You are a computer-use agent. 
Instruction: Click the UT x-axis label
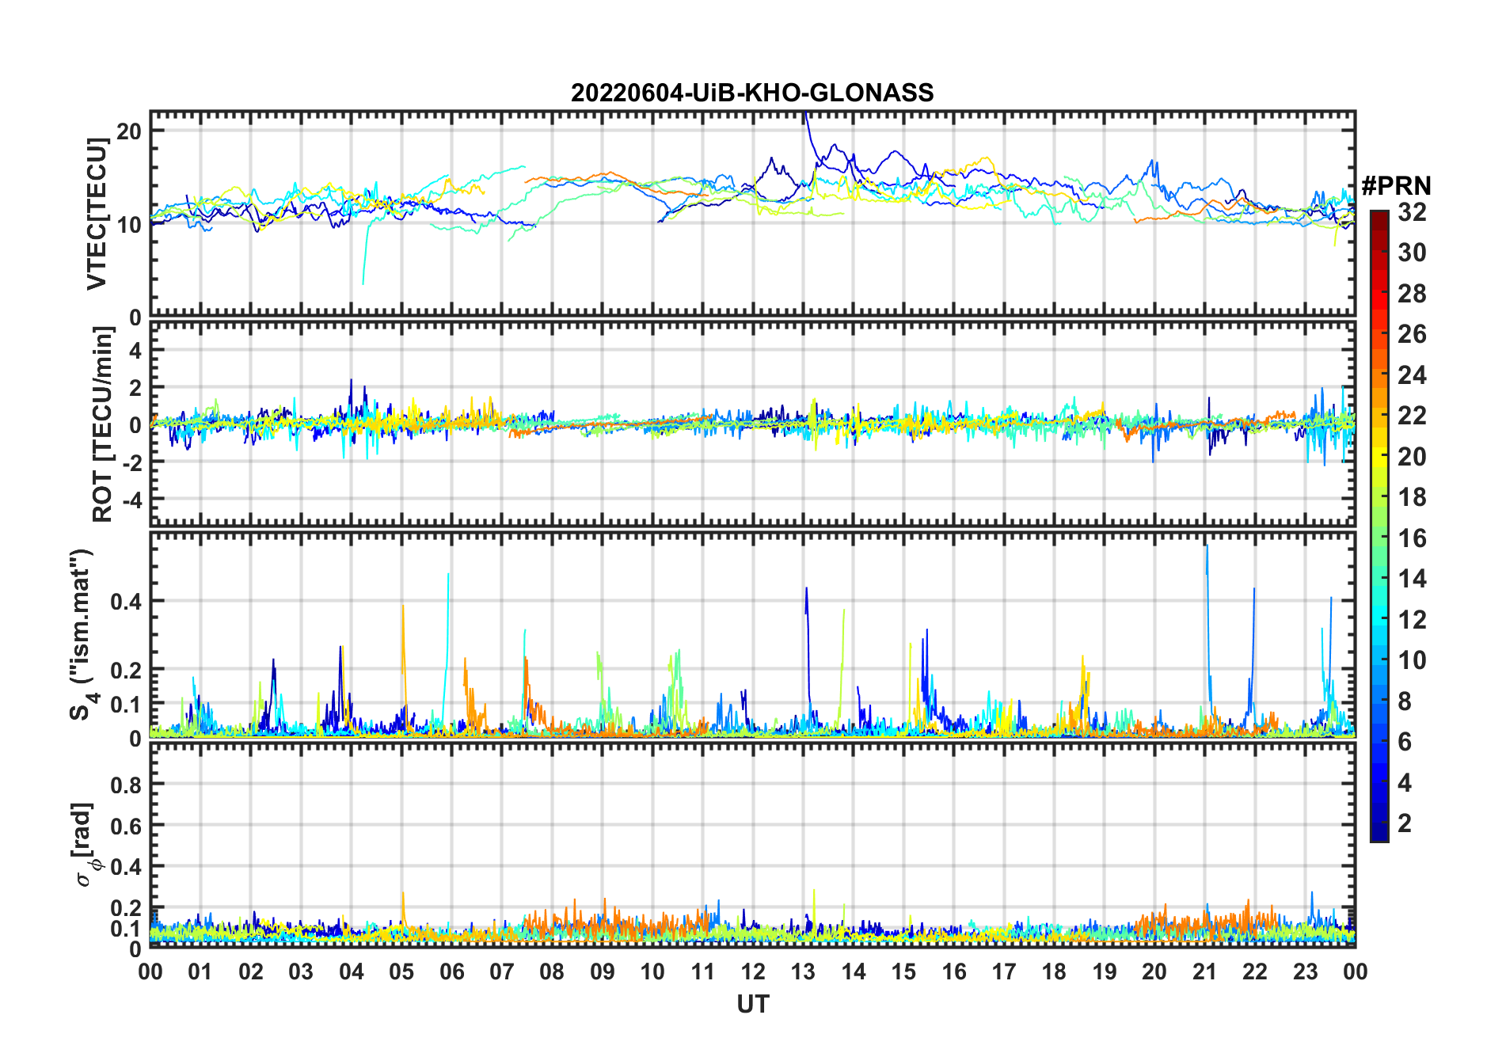point(752,1005)
